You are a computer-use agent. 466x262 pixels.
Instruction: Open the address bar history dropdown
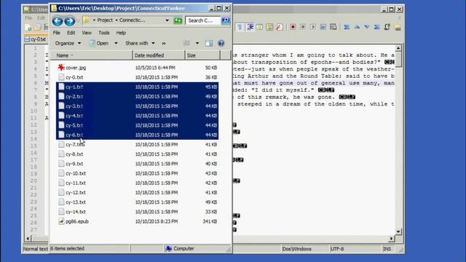[x=167, y=20]
